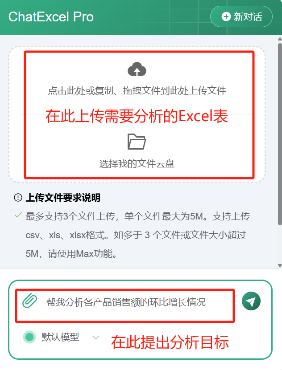Click the scrollbar up arrow
The height and width of the screenshot is (370, 282).
280,39
